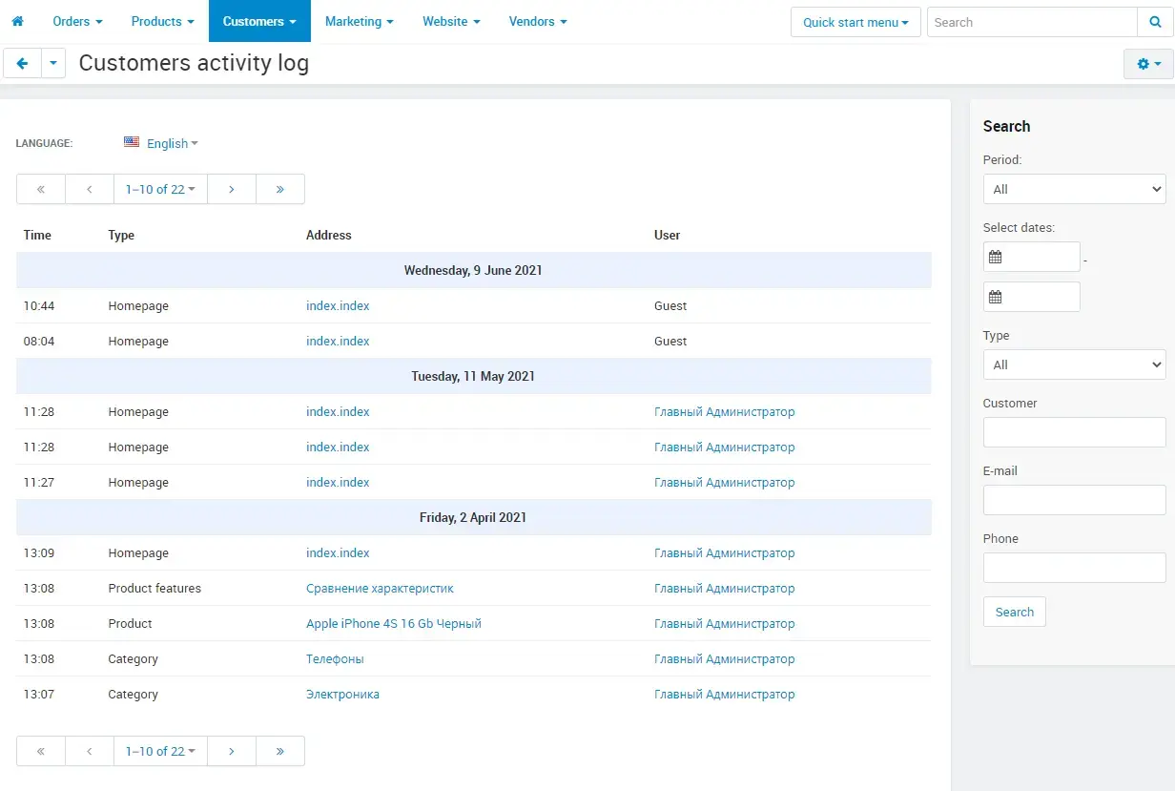Expand the Period dropdown
Viewport: 1175px width, 791px height.
tap(1074, 189)
